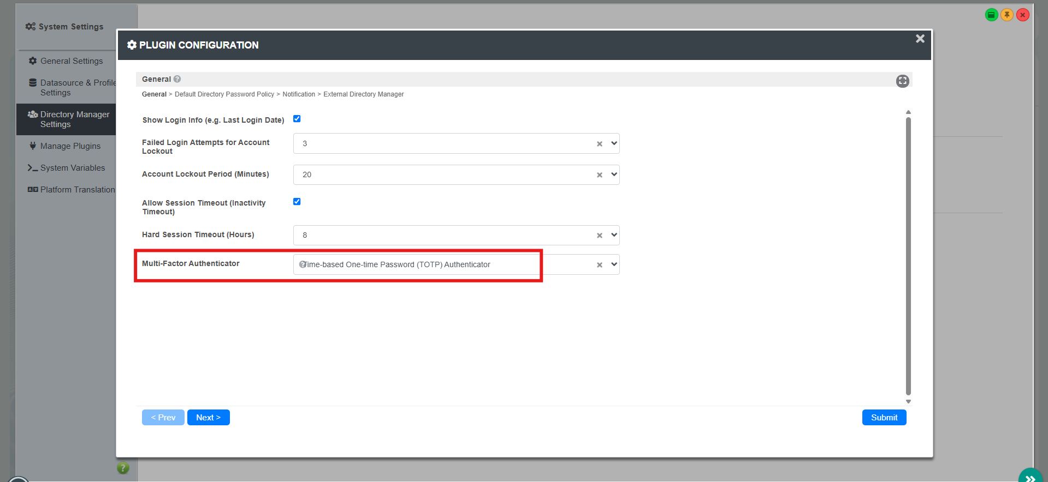Click the PLUGIN CONFIGURATION title gear icon

[132, 45]
